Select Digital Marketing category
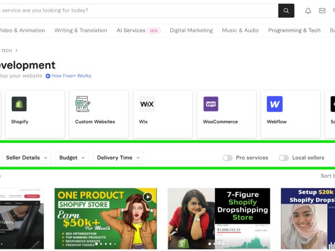335x251 pixels. point(191,31)
